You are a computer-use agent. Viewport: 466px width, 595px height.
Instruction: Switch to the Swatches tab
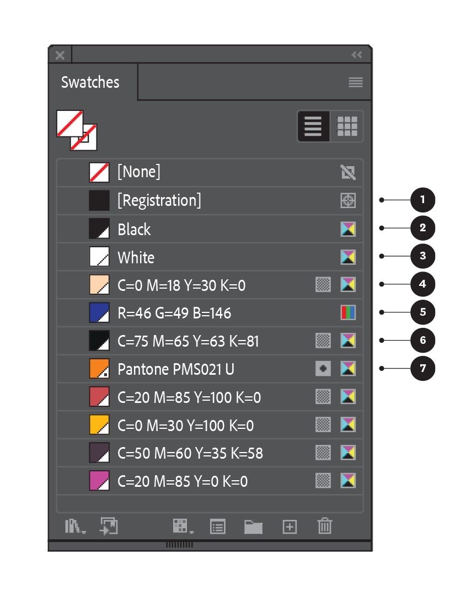pyautogui.click(x=90, y=82)
